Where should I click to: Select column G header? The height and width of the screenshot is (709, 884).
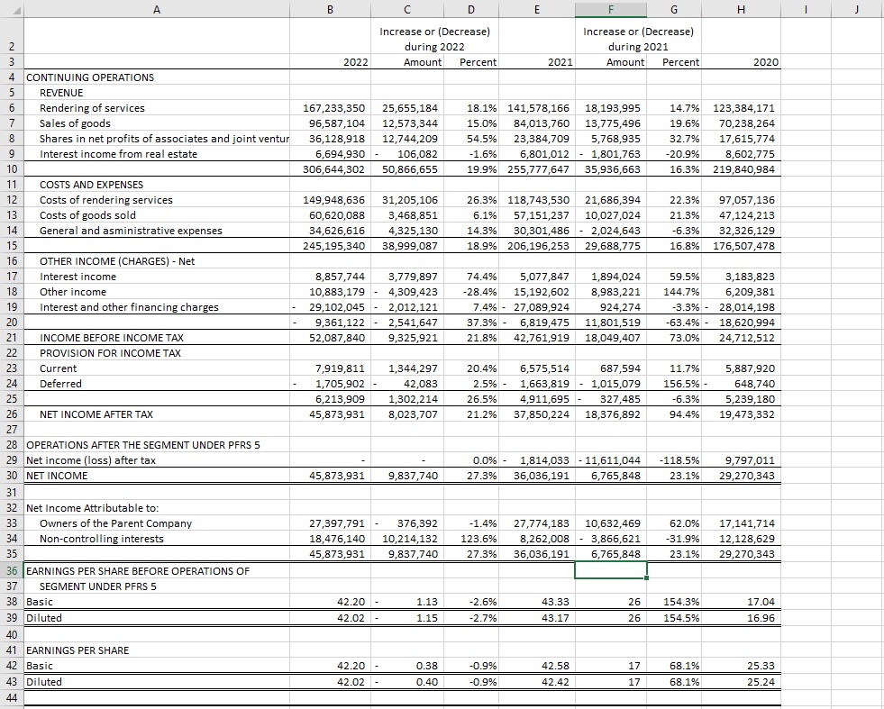674,9
